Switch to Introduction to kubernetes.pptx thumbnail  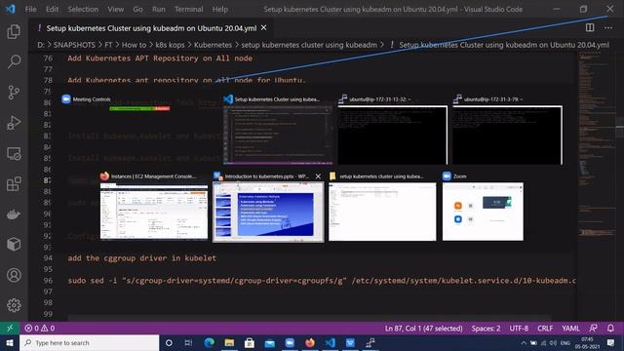pos(268,213)
